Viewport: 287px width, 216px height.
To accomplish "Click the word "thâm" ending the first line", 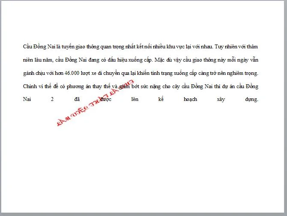I will 252,47.
